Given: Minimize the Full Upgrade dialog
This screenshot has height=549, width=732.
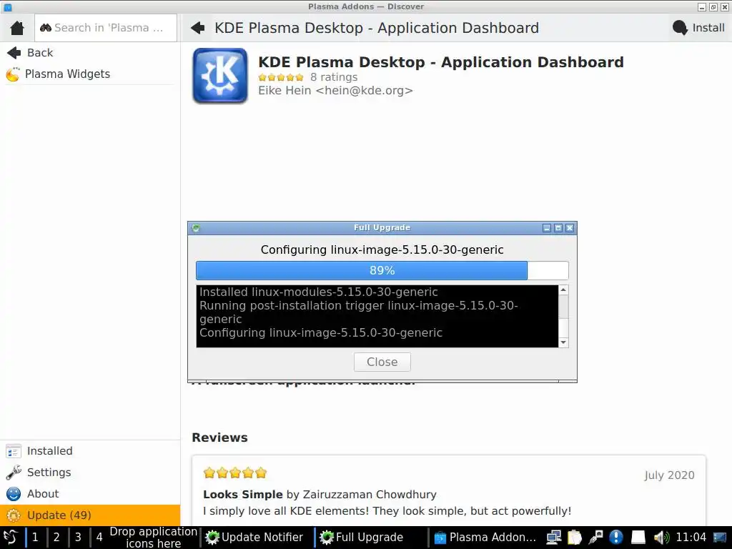Looking at the screenshot, I should coord(547,228).
